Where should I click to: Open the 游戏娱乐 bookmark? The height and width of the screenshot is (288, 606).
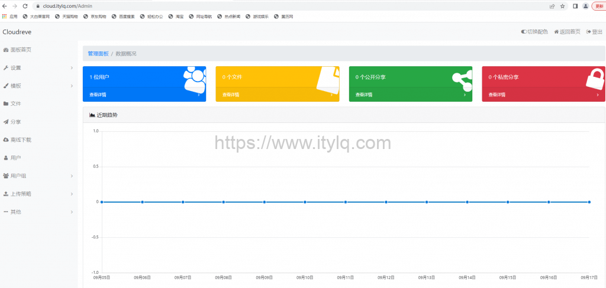click(x=257, y=17)
